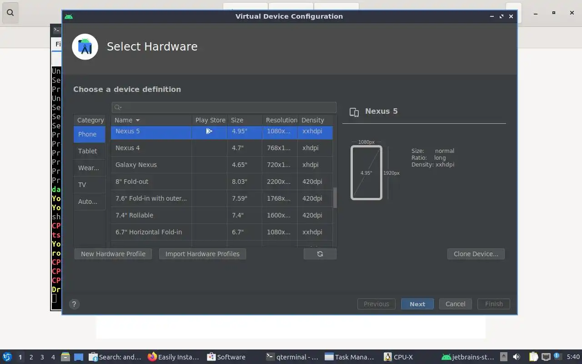582x364 pixels.
Task: Switch to workspace 4 in the pager
Action: point(53,357)
